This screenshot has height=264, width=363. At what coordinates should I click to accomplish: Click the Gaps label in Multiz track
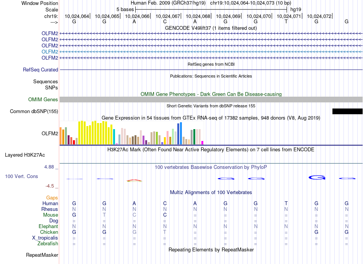[52, 198]
